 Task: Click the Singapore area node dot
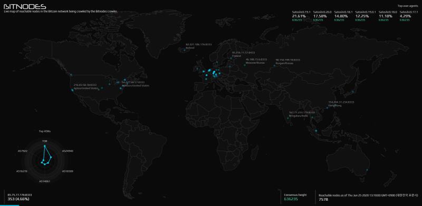(316, 131)
